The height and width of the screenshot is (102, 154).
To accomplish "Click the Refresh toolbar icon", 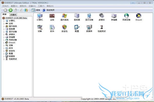I will pyautogui.click(x=21, y=10).
